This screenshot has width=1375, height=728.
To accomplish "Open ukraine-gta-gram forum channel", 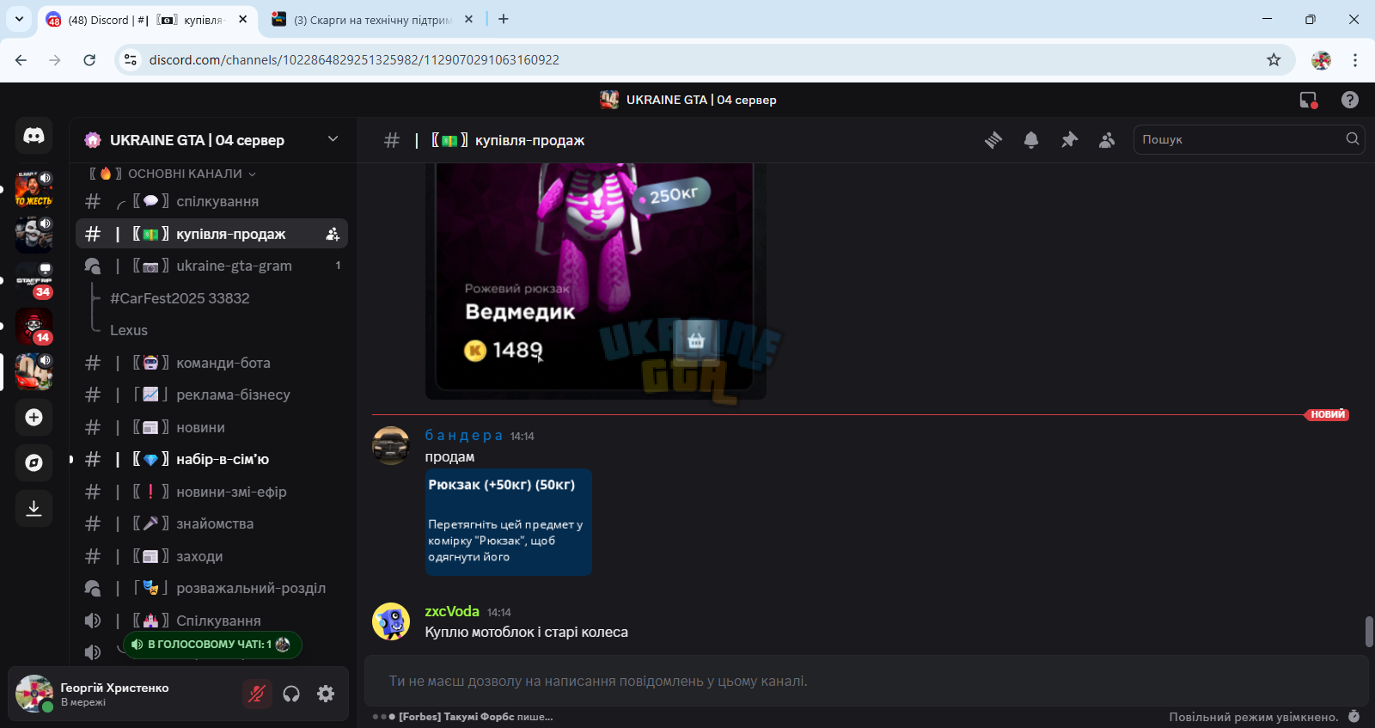I will (211, 266).
